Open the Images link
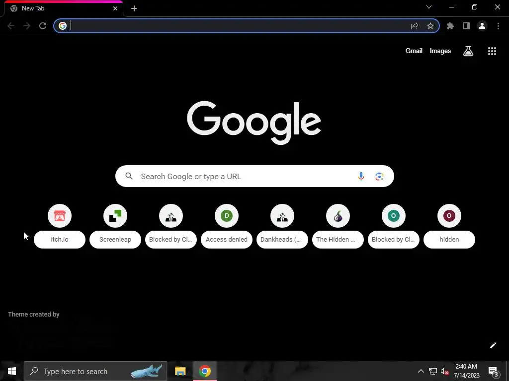Viewport: 509px width, 381px height. click(x=440, y=51)
